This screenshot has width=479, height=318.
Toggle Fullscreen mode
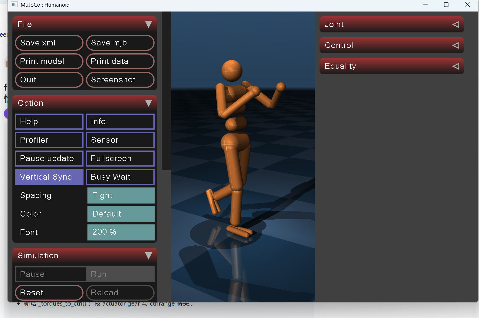(120, 158)
